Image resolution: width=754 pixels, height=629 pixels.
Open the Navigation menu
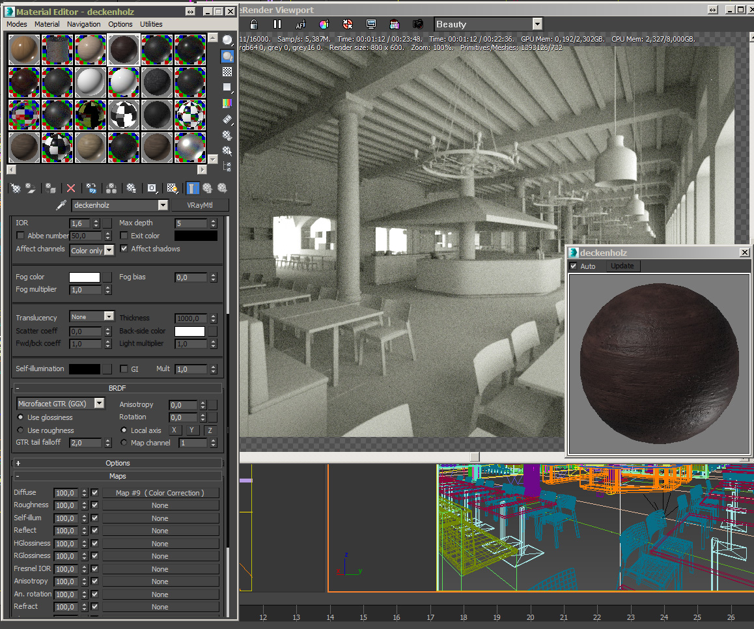click(83, 24)
